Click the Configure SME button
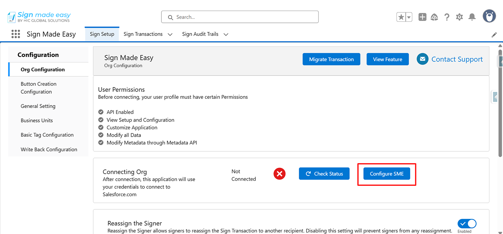Image resolution: width=503 pixels, height=234 pixels. click(387, 174)
